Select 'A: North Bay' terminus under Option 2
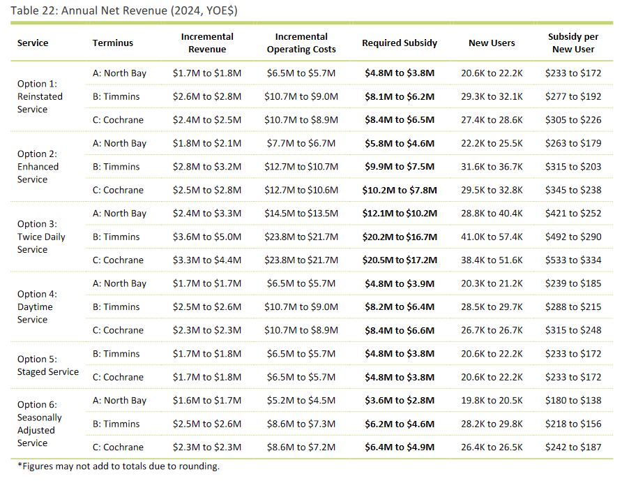This screenshot has height=504, width=622. 119,143
